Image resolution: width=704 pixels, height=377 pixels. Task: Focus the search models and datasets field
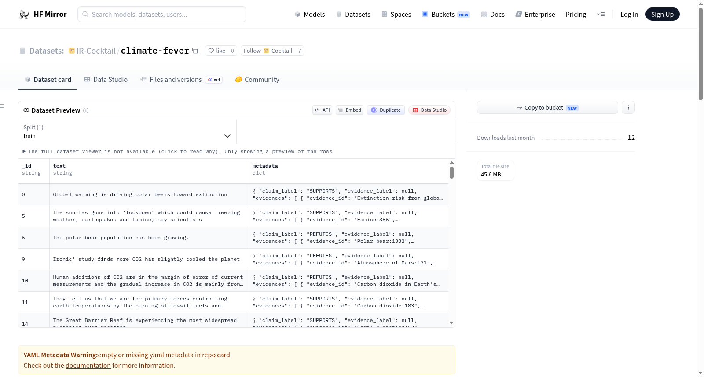162,14
